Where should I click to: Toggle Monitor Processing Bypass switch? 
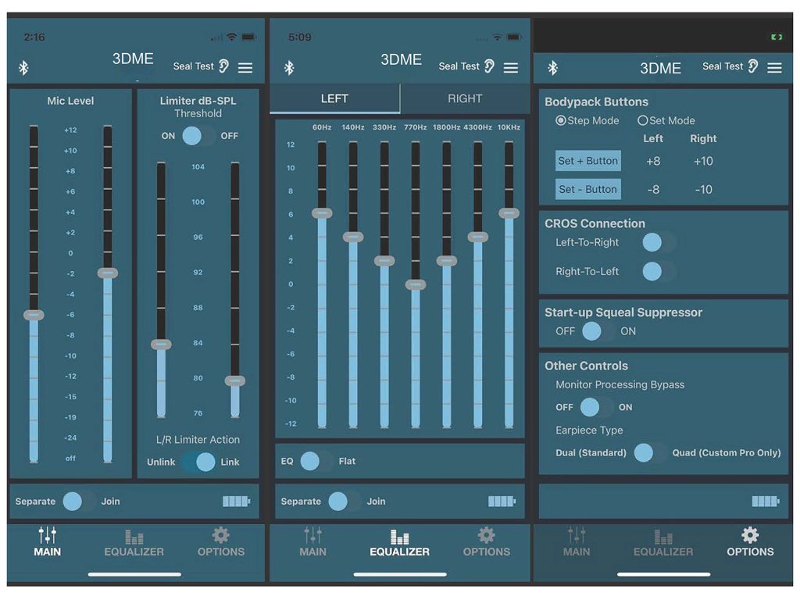click(596, 407)
